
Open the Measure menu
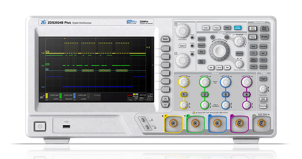coord(201,39)
